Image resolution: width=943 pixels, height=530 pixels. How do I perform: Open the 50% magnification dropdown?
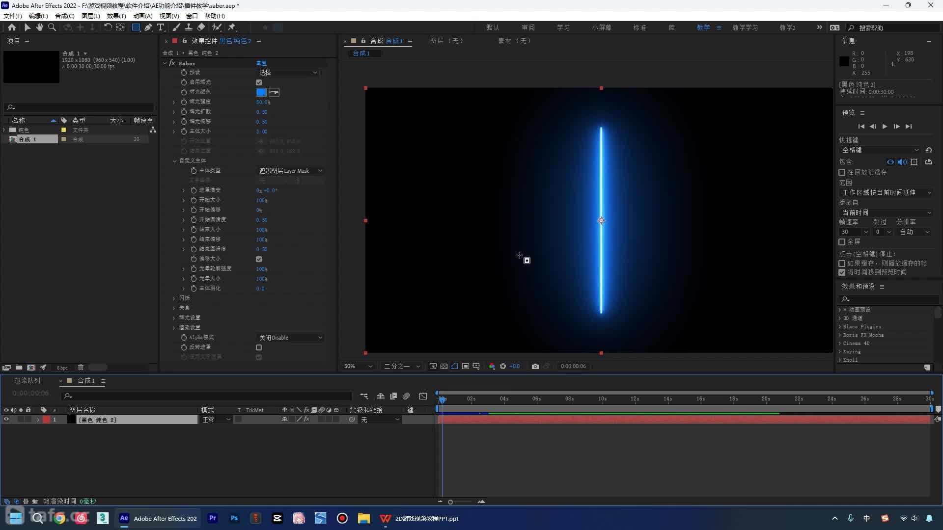[358, 367]
